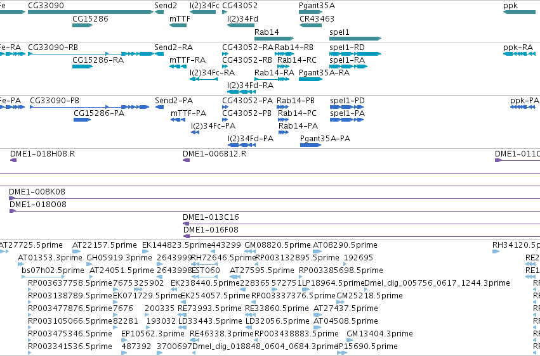Click the l(2)34Fc-PA protein label

coord(213,126)
